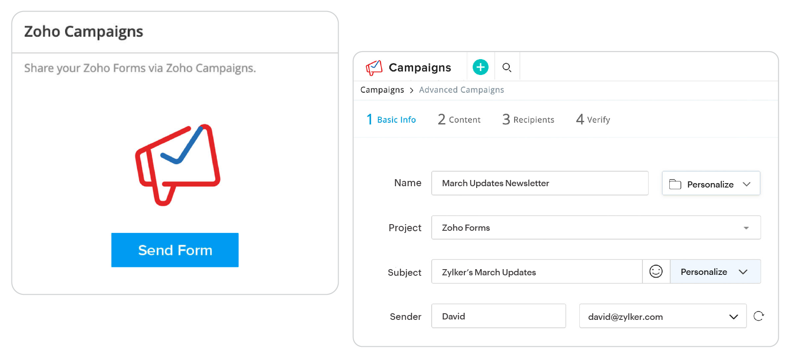The image size is (795, 364).
Task: Click the Name field with March Updates Newsletter
Action: click(x=539, y=183)
